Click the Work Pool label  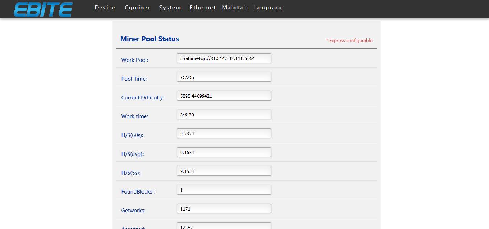click(134, 60)
